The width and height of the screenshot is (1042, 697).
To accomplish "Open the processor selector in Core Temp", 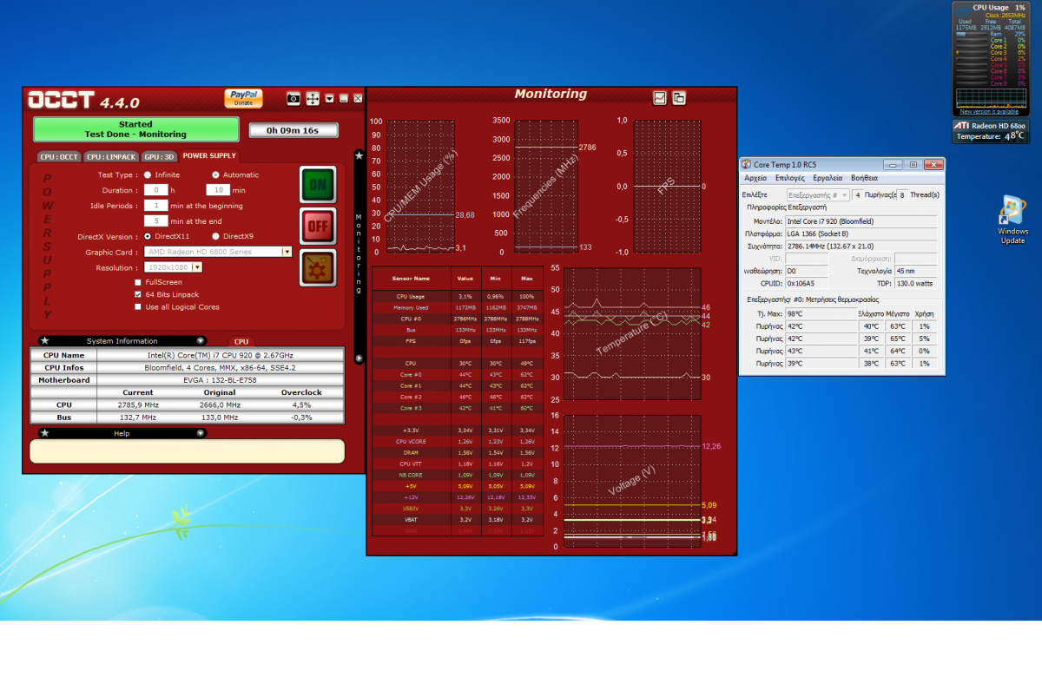I will click(818, 195).
